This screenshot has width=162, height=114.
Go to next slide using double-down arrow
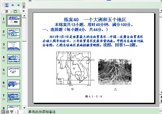(x=160, y=101)
